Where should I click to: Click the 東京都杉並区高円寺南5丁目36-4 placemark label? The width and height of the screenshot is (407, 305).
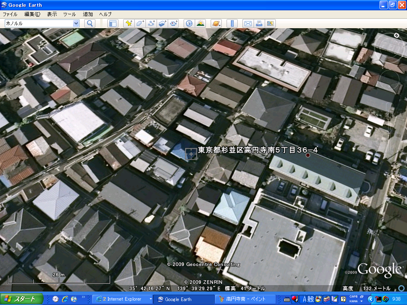click(258, 150)
